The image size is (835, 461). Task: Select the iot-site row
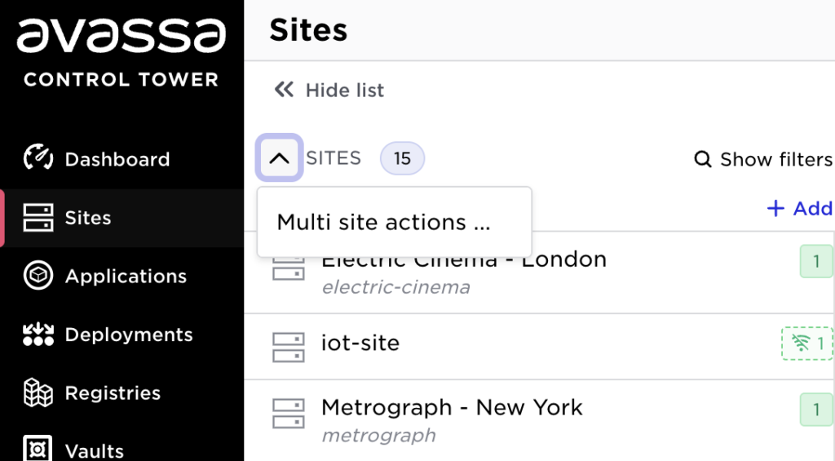[x=539, y=347]
